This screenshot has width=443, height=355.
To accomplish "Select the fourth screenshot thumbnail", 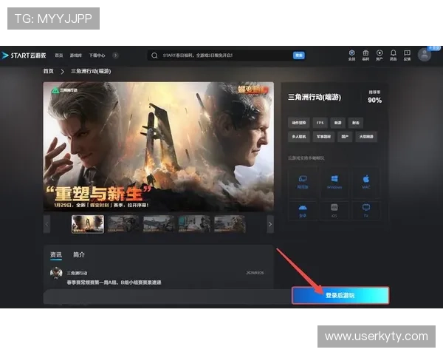I will (x=194, y=224).
